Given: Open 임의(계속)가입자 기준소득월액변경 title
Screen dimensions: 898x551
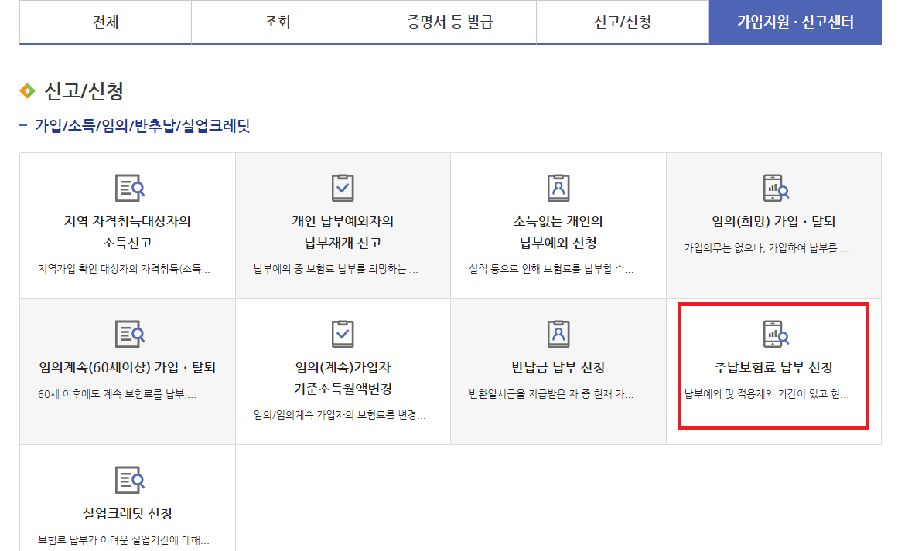Looking at the screenshot, I should coord(343,378).
